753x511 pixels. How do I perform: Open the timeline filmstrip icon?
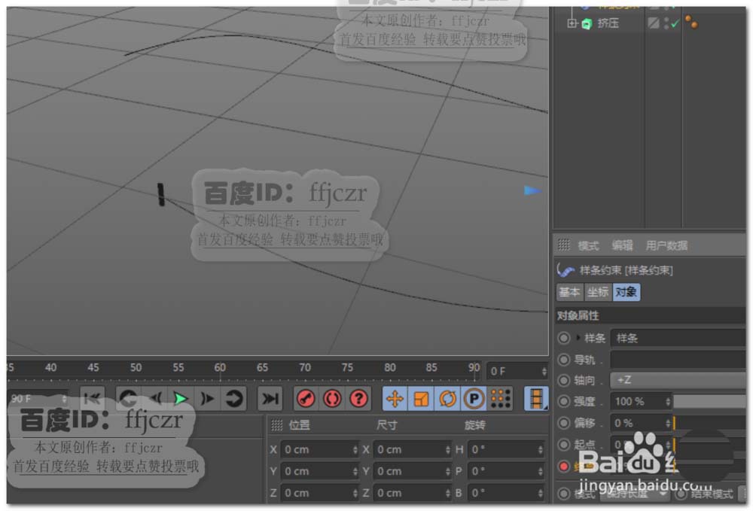[x=536, y=398]
